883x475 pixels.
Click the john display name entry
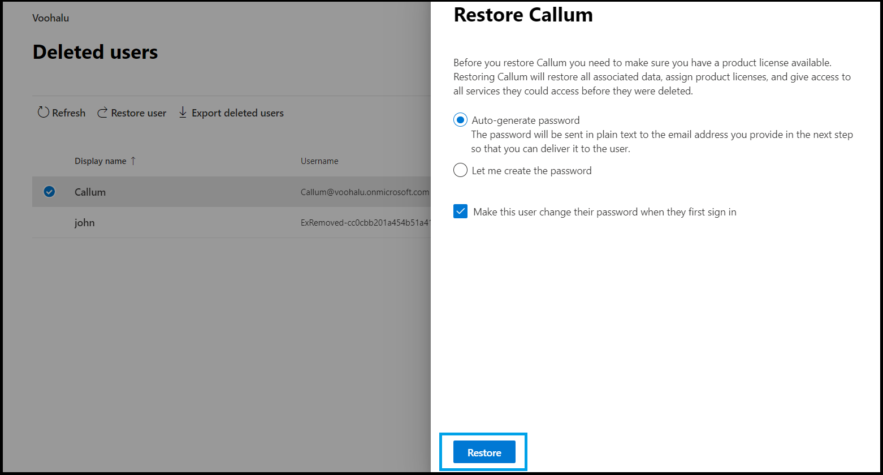(84, 222)
